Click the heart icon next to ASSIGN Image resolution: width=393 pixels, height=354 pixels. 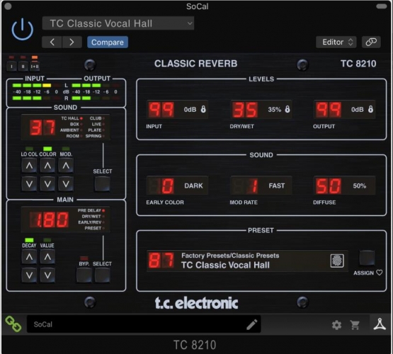tap(380, 273)
